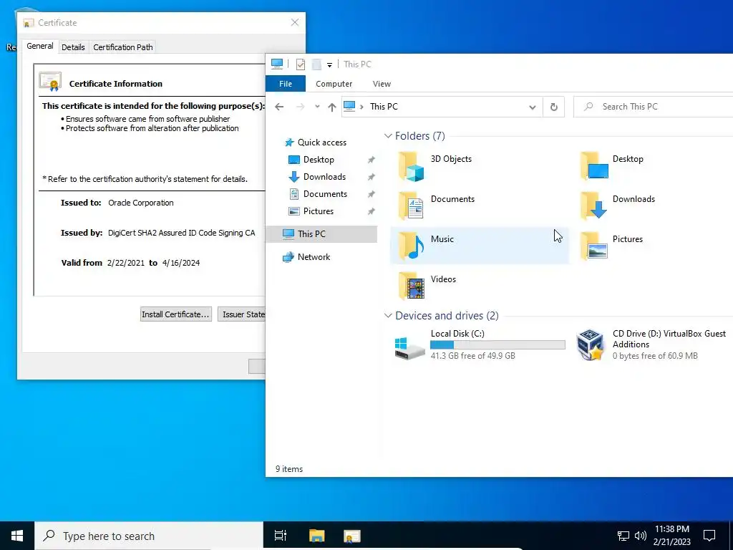733x550 pixels.
Task: Click "0 bytes free of 60.9 MB" text
Action: (655, 356)
